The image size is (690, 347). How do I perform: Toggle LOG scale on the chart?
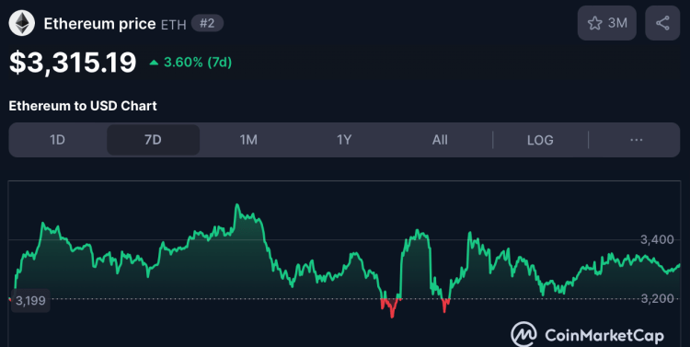point(540,140)
